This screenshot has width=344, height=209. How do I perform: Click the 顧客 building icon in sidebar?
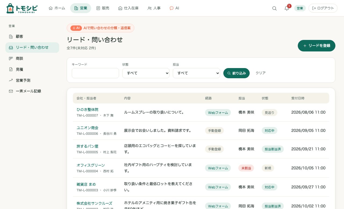[x=11, y=36]
